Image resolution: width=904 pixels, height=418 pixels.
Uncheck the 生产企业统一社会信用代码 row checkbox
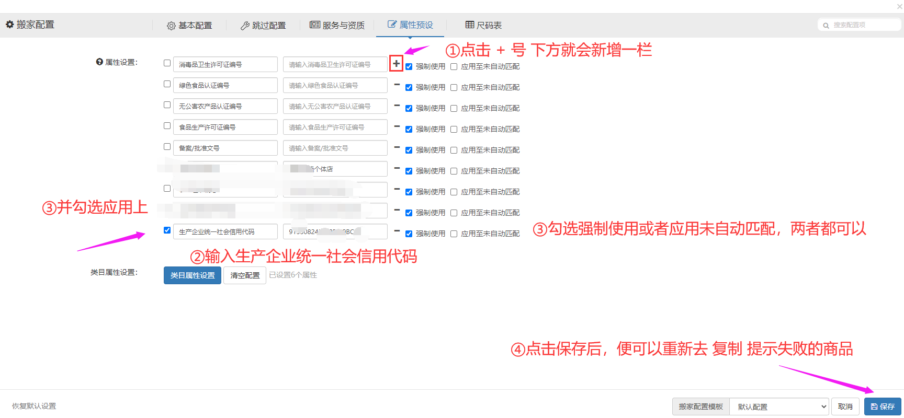click(x=167, y=230)
